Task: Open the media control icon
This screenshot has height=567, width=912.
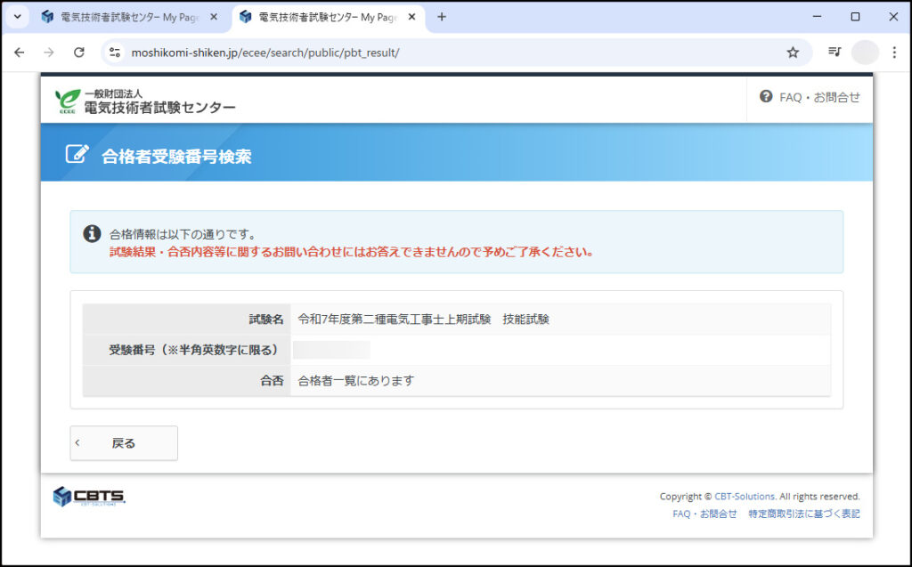Action: pyautogui.click(x=835, y=53)
